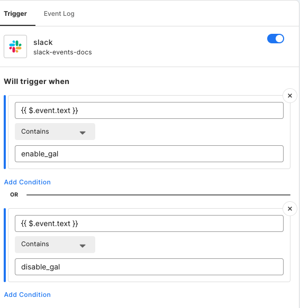The width and height of the screenshot is (300, 308).
Task: Add Condition below the enable_gal group
Action: tap(28, 182)
